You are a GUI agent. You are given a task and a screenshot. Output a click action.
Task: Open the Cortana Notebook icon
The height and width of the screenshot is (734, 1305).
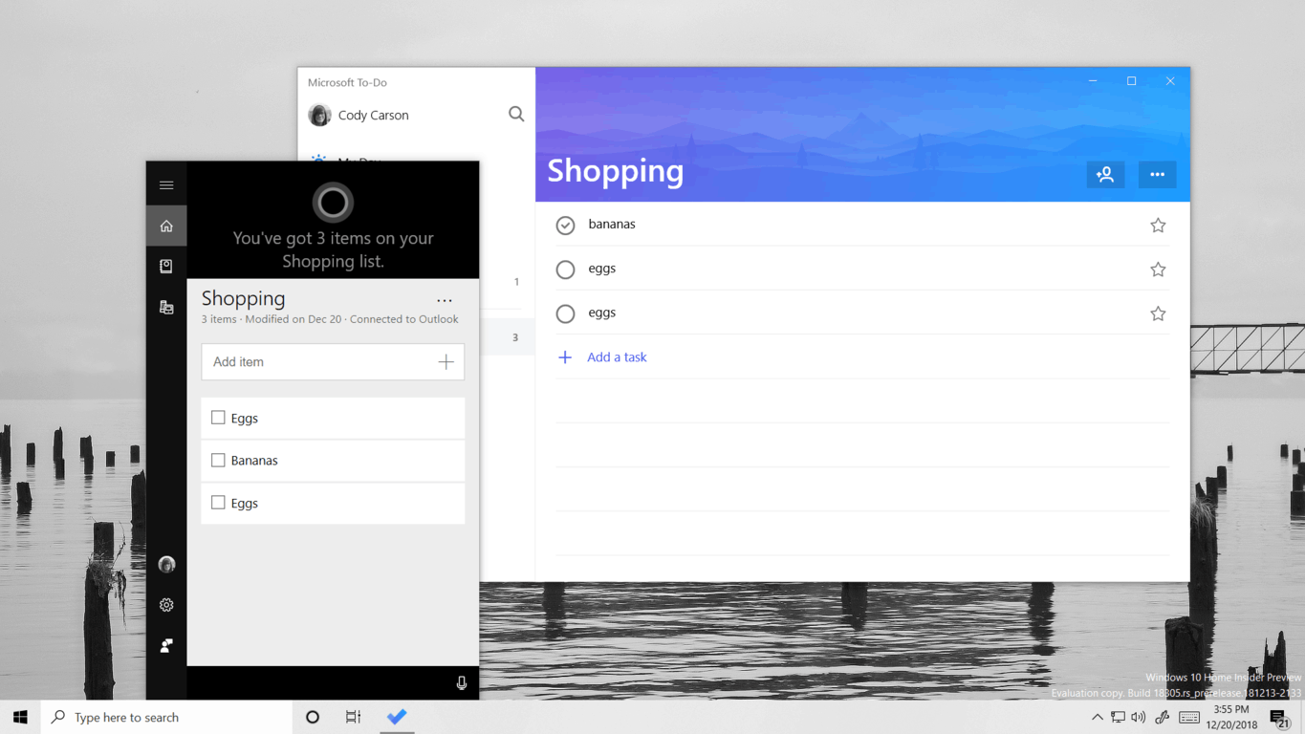click(166, 267)
